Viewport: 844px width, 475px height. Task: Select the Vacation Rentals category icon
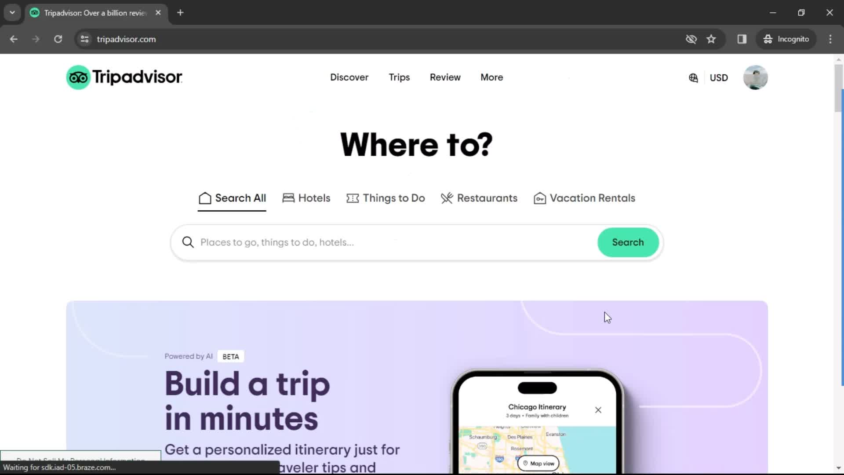pyautogui.click(x=540, y=198)
